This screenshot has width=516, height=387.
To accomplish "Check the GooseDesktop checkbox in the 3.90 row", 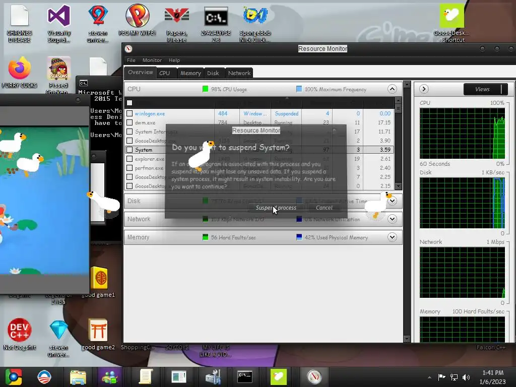I will click(130, 141).
